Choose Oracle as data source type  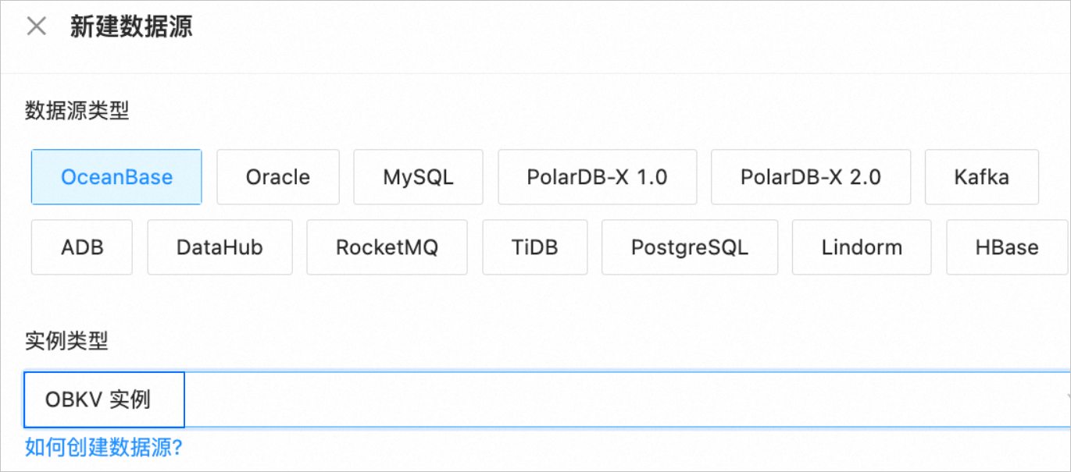(x=278, y=177)
